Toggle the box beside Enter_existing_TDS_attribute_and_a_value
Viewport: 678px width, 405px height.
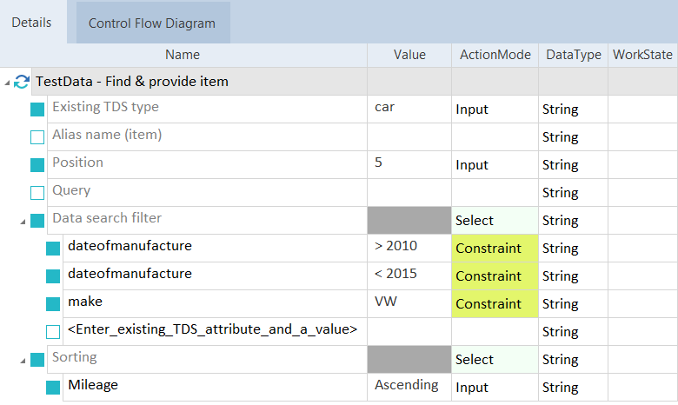(53, 332)
